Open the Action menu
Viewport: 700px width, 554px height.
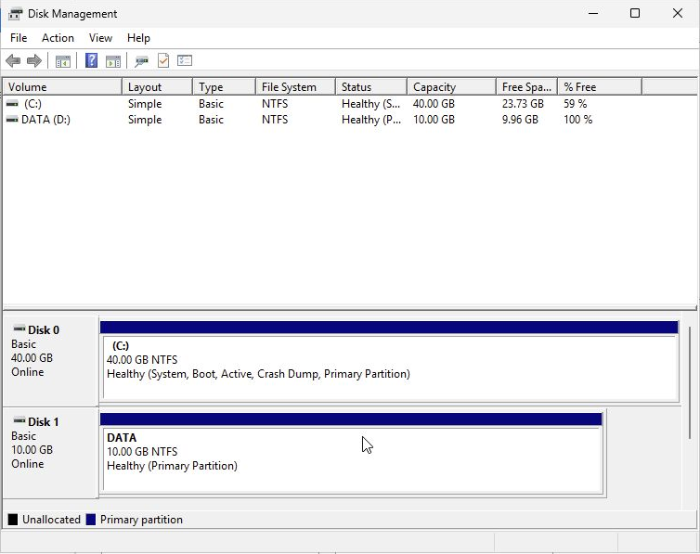coord(58,38)
